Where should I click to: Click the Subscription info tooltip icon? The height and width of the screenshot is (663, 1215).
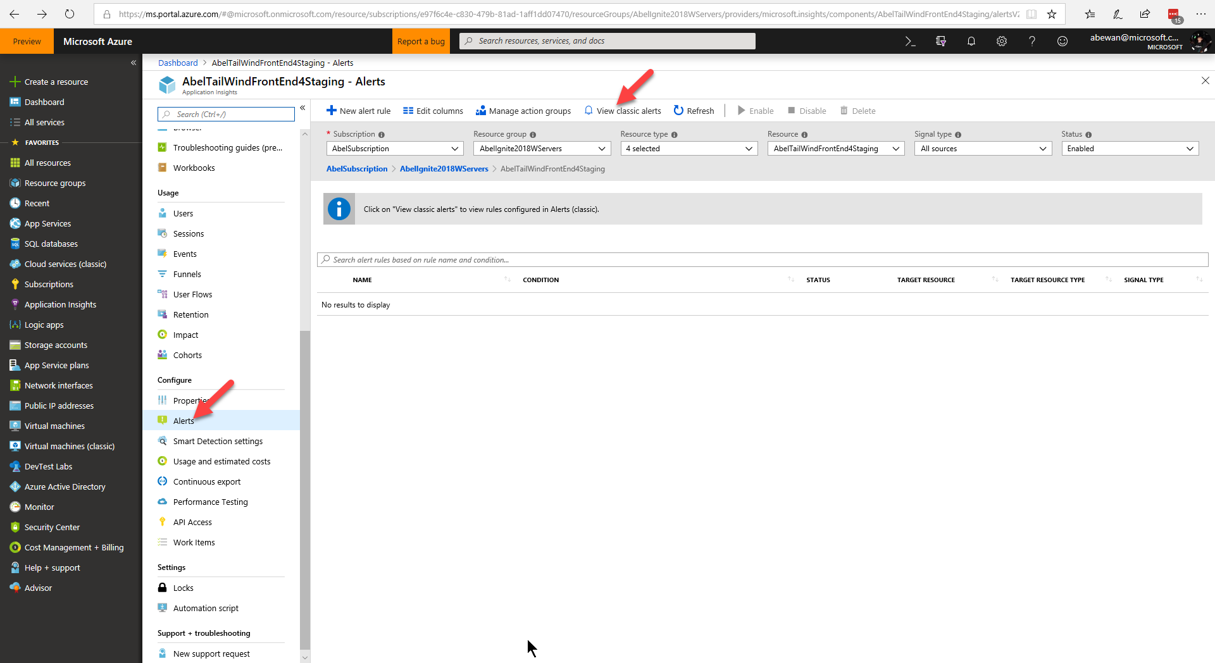tap(382, 135)
